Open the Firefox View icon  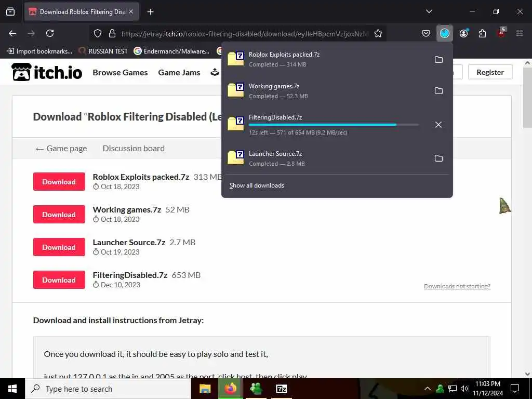click(10, 12)
